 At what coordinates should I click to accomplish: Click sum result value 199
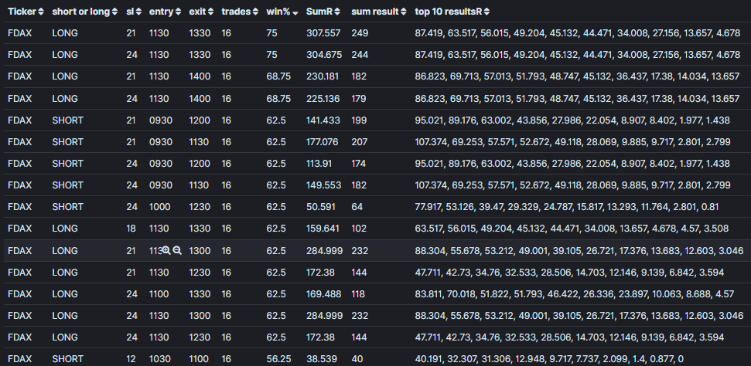359,120
